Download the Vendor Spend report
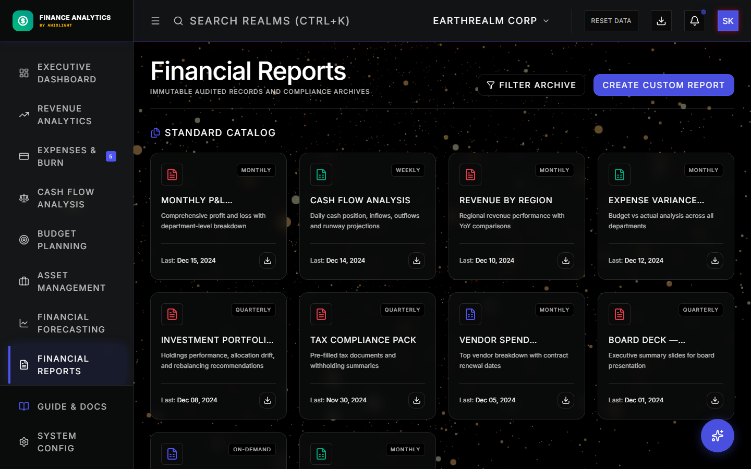This screenshot has width=751, height=469. (566, 400)
